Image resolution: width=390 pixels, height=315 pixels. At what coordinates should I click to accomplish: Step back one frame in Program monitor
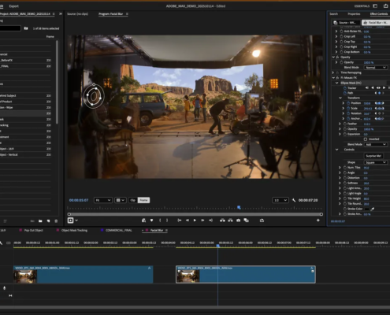[188, 220]
